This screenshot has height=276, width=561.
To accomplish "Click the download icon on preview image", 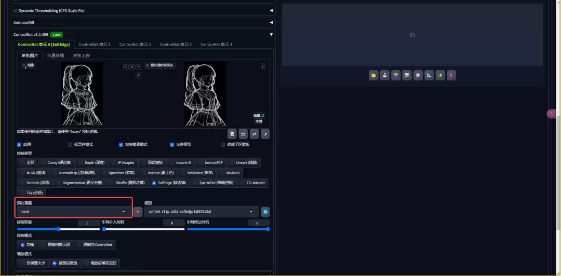I will [262, 66].
